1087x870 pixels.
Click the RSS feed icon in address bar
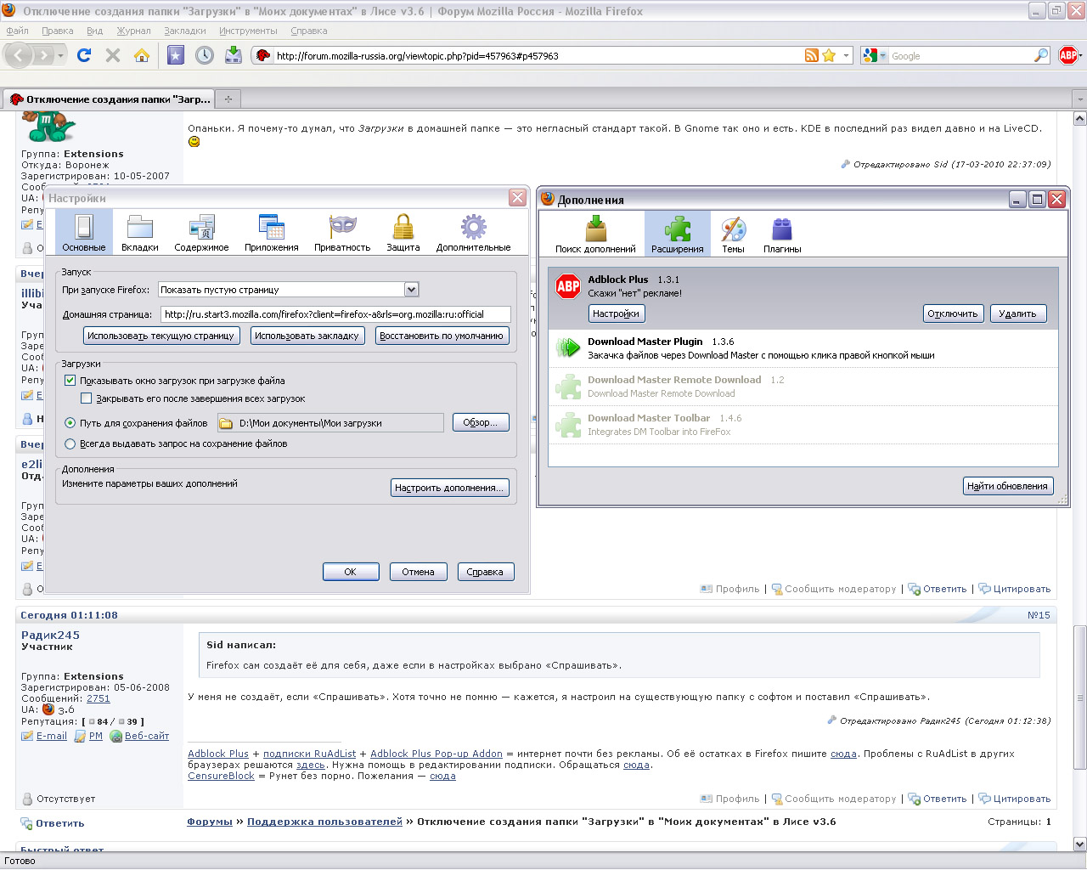812,55
